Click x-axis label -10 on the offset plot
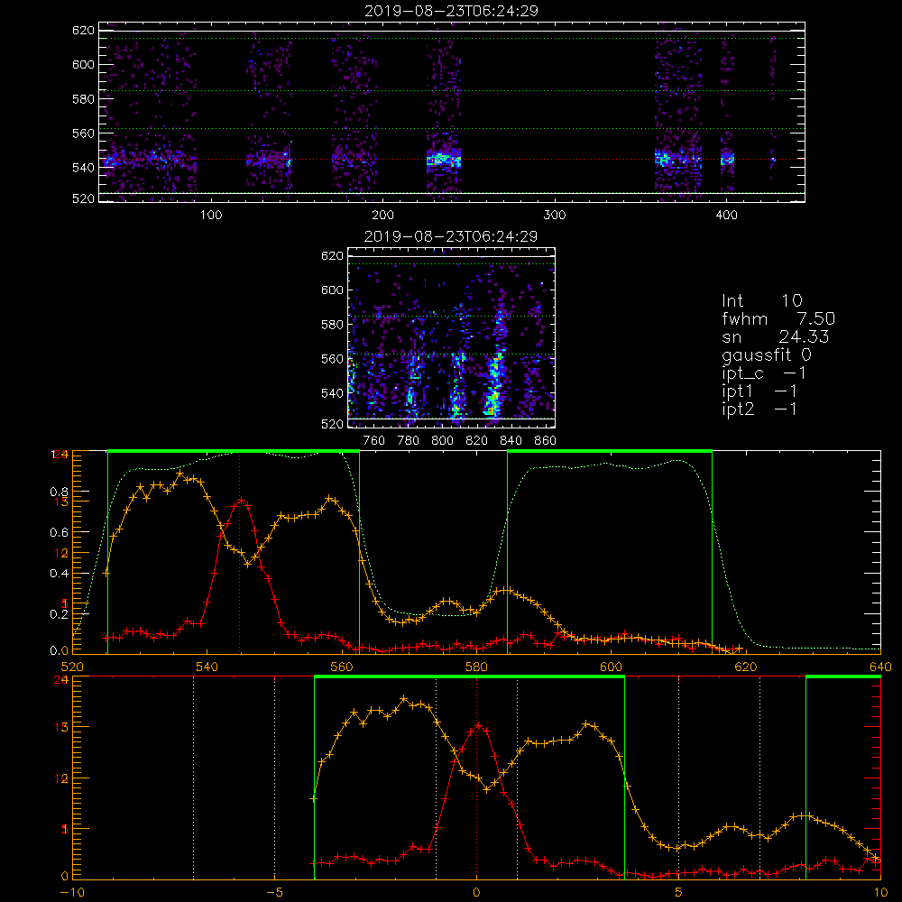Screen dimensions: 902x902 coord(72,893)
